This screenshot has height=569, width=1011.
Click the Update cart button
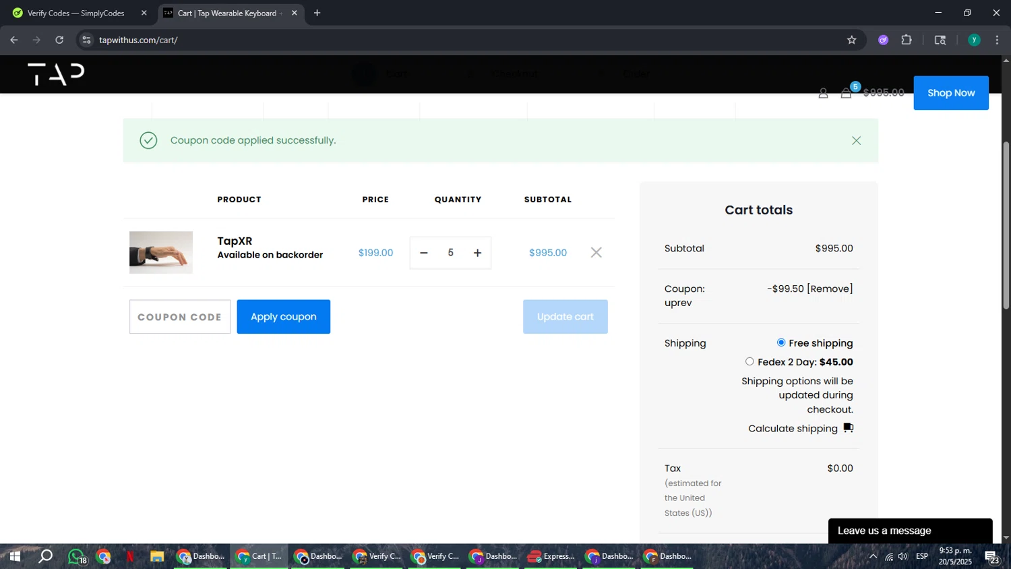[x=565, y=317]
